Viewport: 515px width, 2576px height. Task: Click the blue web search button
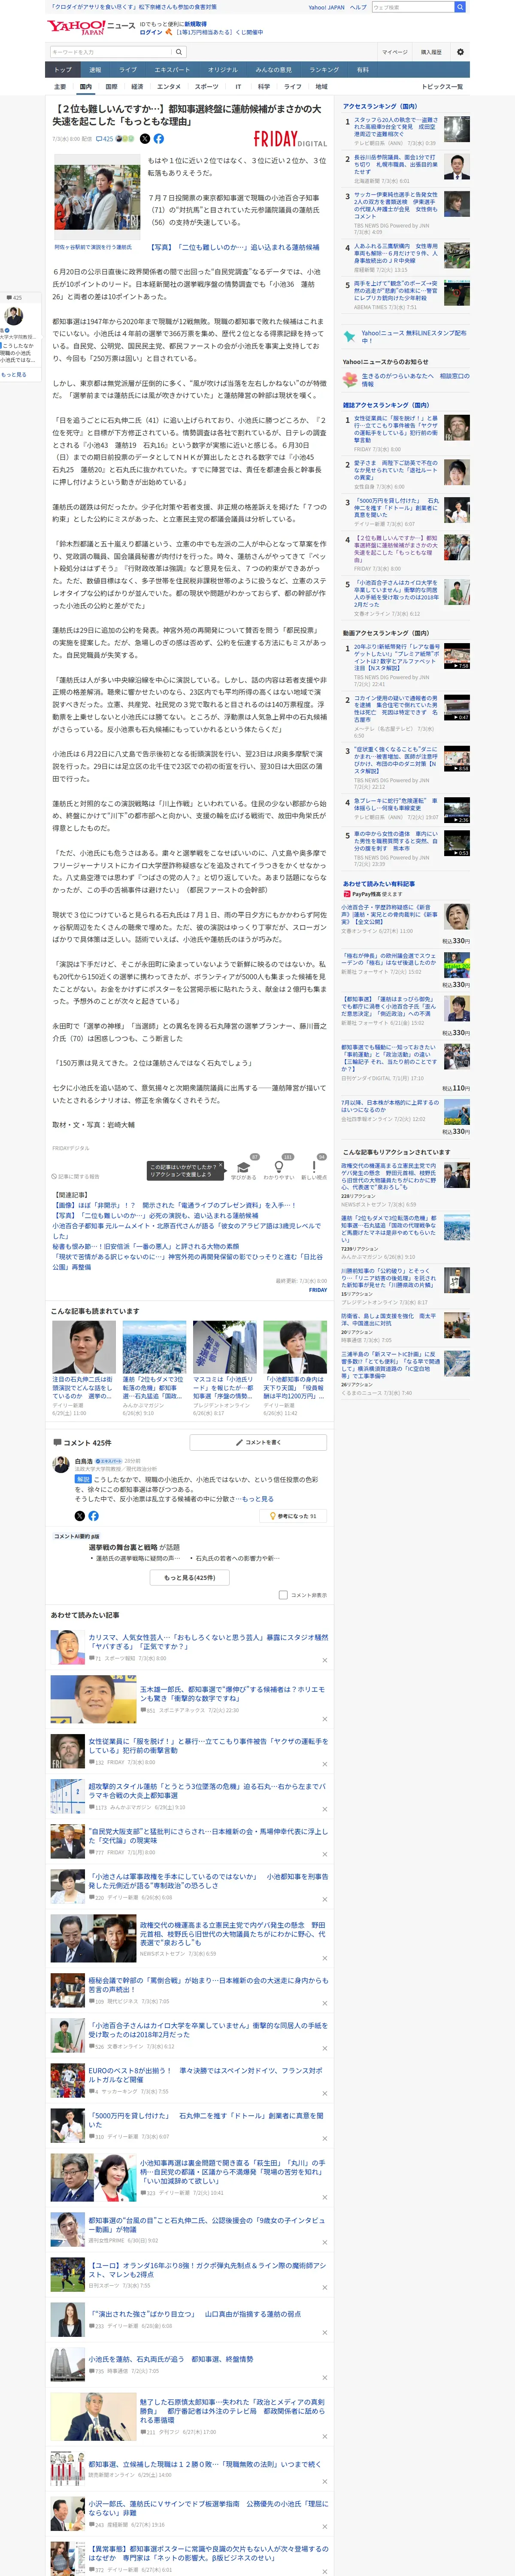[460, 7]
